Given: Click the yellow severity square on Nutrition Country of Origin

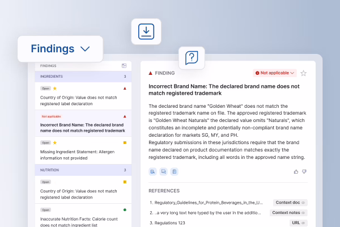Looking at the screenshot, I should point(125,182).
